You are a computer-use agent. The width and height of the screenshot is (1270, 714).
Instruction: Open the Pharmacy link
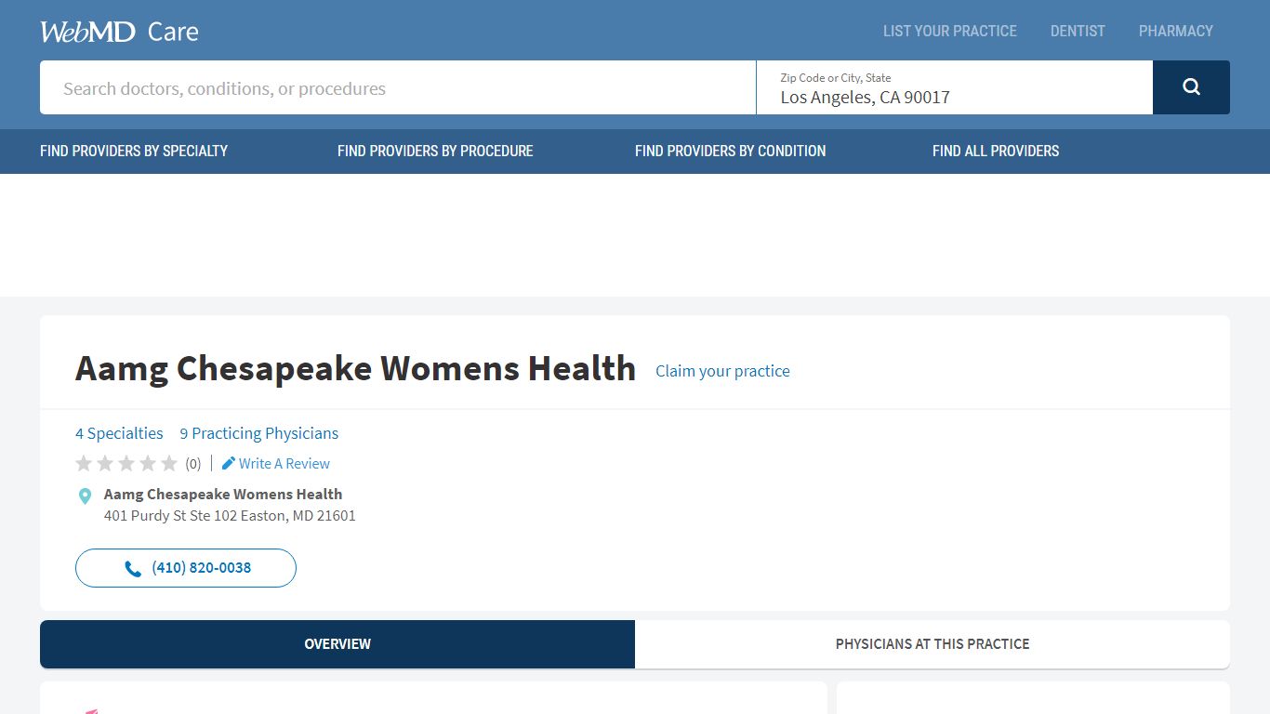coord(1176,31)
